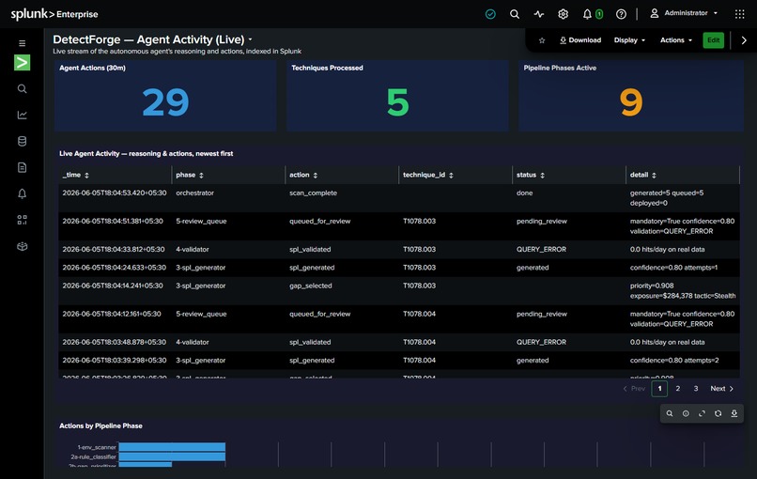Open the Administrator user menu
This screenshot has height=479, width=757.
(x=684, y=13)
